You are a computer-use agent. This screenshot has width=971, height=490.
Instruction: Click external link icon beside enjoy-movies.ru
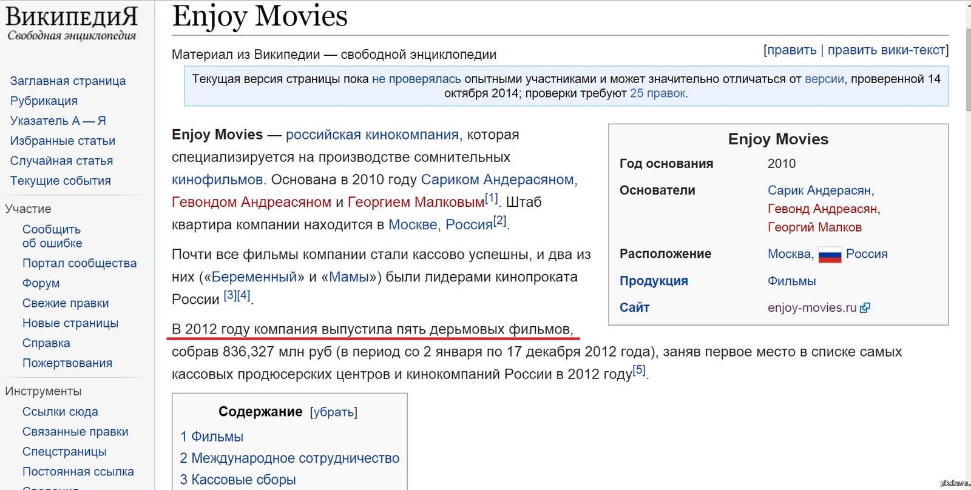865,308
